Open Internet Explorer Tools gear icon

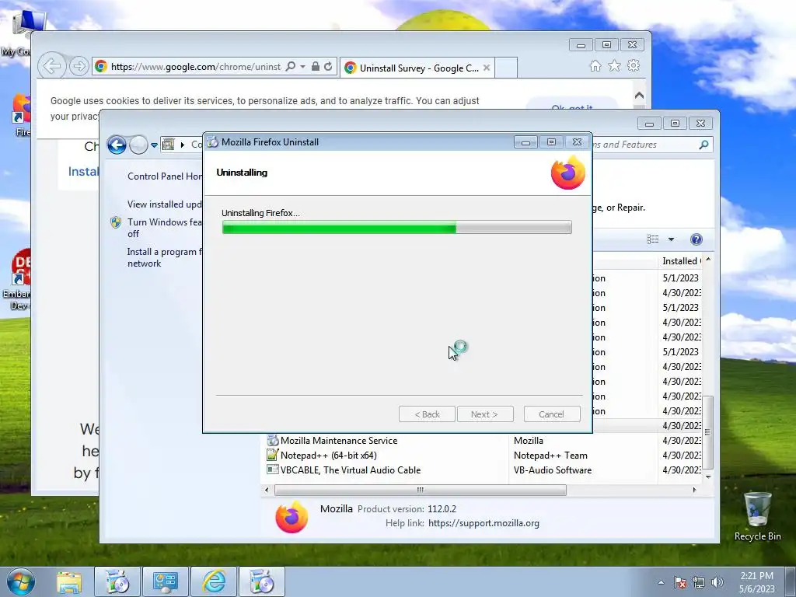(x=634, y=65)
